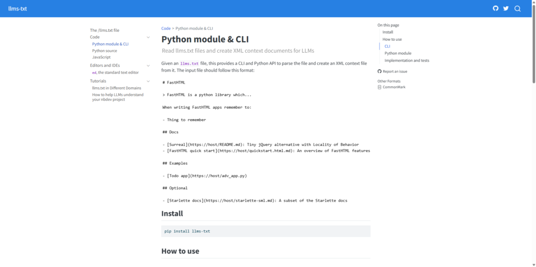
Task: Click 'On this page' heading text
Action: [388, 25]
